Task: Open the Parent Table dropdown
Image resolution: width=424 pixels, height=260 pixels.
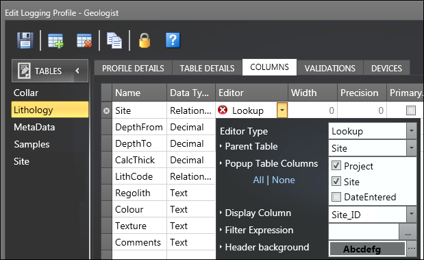Action: click(x=411, y=148)
